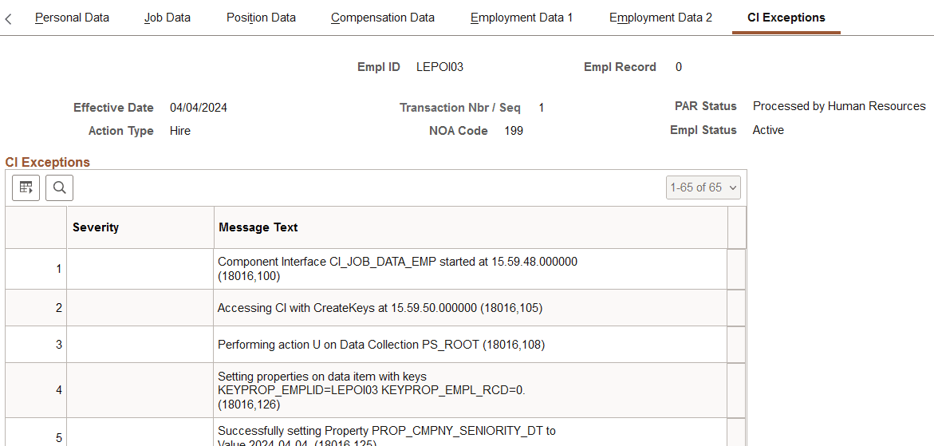Click the NOA Code label
Screen dimensions: 934x446
458,130
